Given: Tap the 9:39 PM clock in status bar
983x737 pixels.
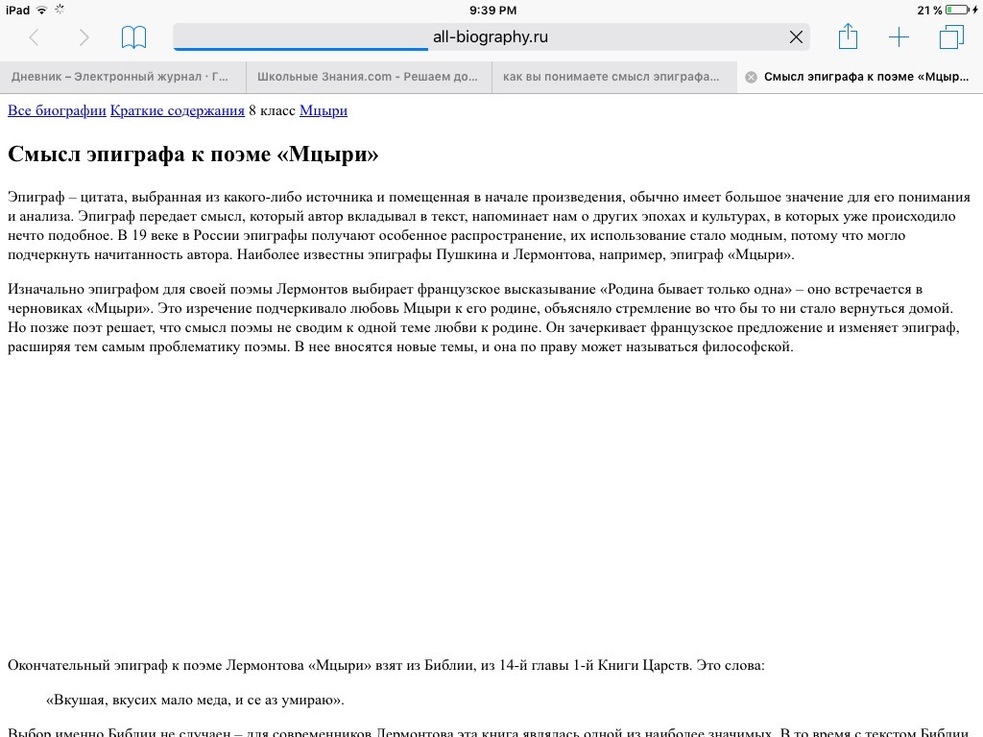Looking at the screenshot, I should pyautogui.click(x=492, y=10).
